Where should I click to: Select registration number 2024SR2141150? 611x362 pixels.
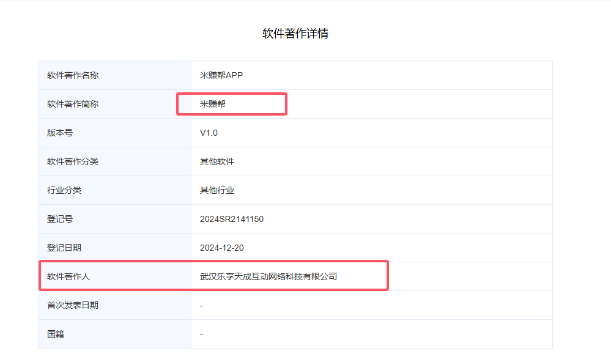pyautogui.click(x=232, y=219)
